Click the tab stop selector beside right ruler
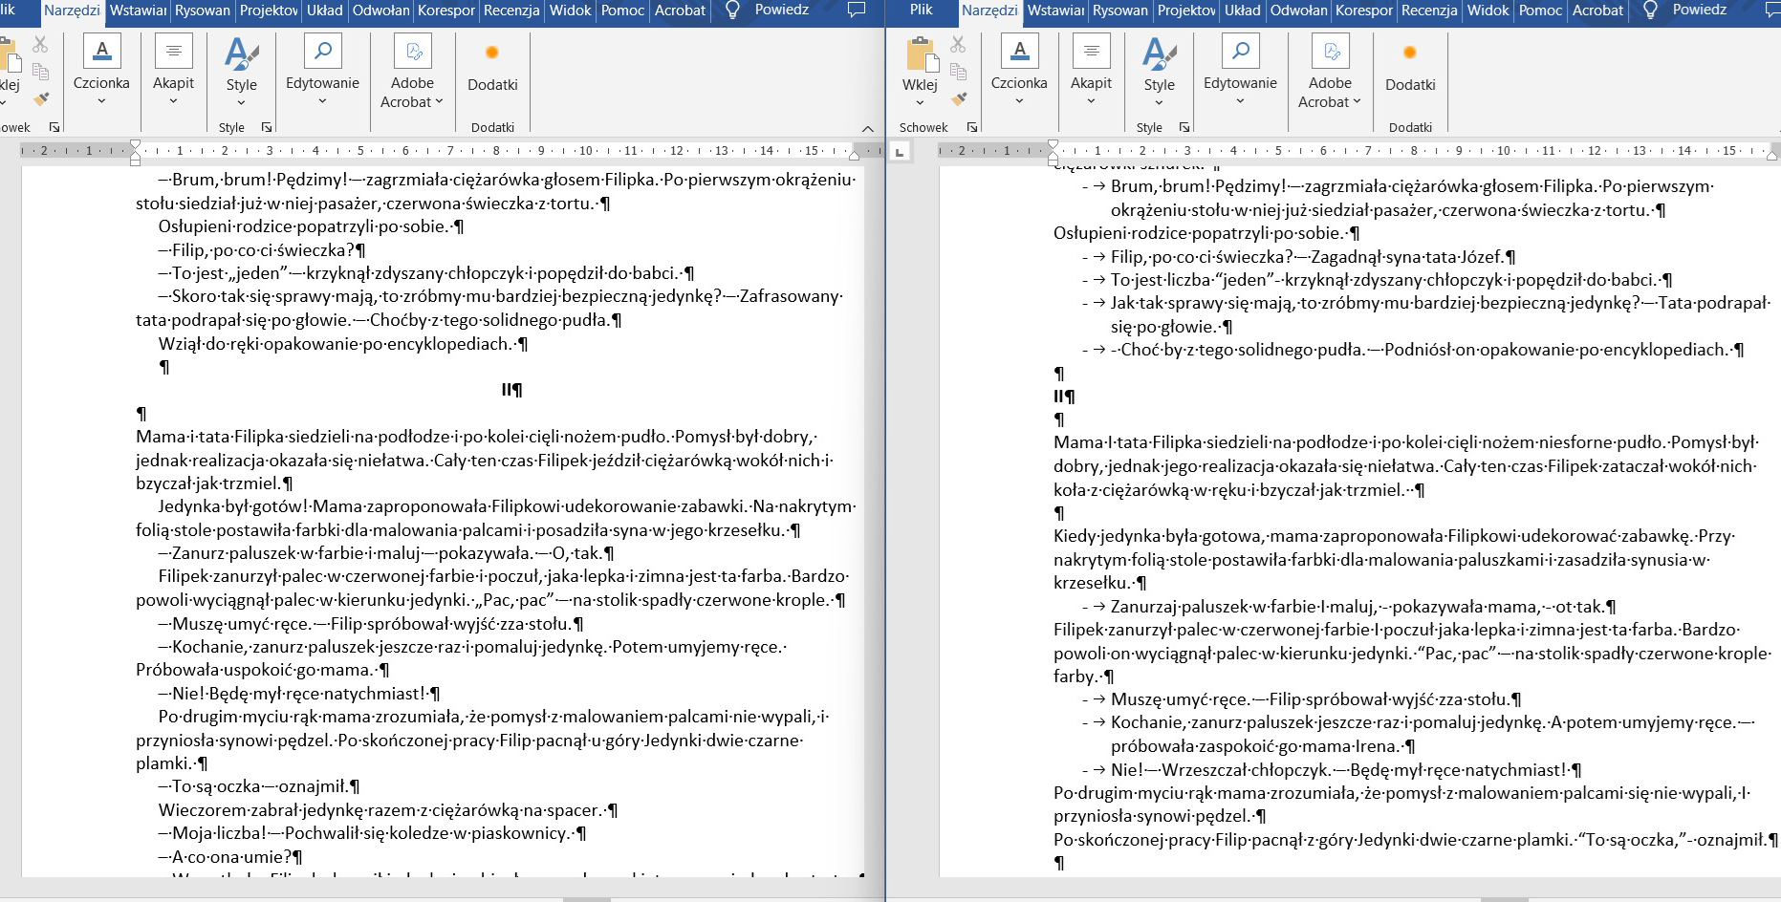1781x902 pixels. tap(900, 151)
